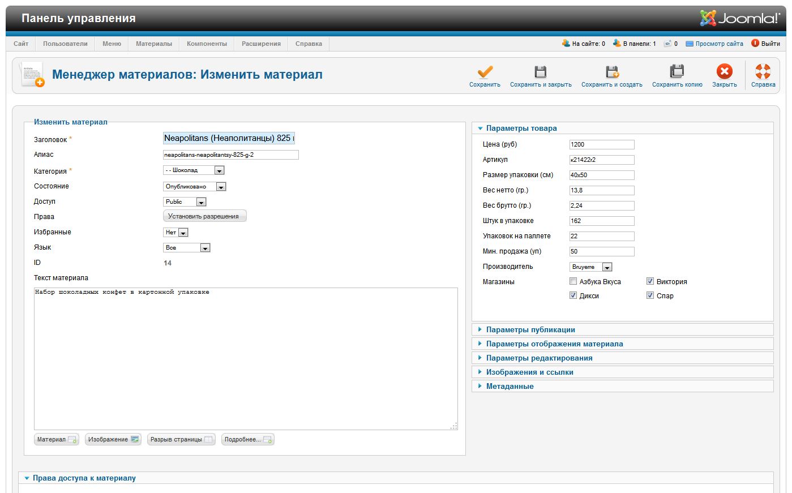Click the Просмотр сайта link

pos(719,44)
